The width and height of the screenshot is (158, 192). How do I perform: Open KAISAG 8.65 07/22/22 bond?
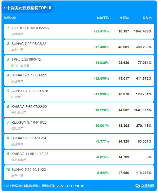pyautogui.click(x=79, y=110)
